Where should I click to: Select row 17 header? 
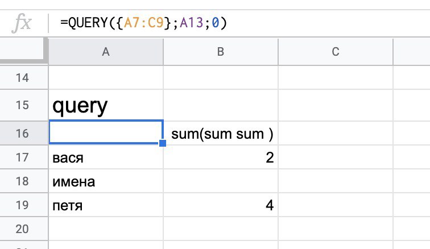point(23,157)
